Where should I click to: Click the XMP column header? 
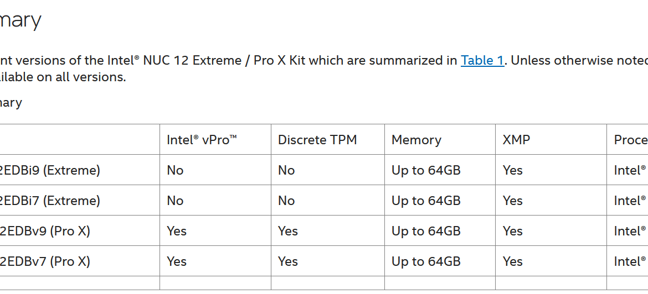click(x=516, y=140)
